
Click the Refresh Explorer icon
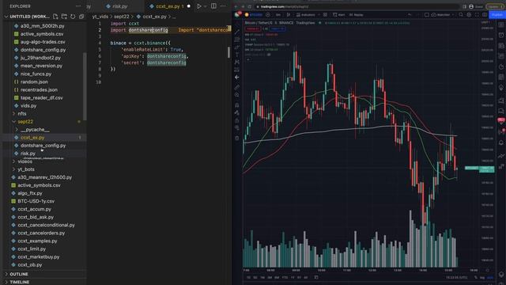click(x=73, y=17)
